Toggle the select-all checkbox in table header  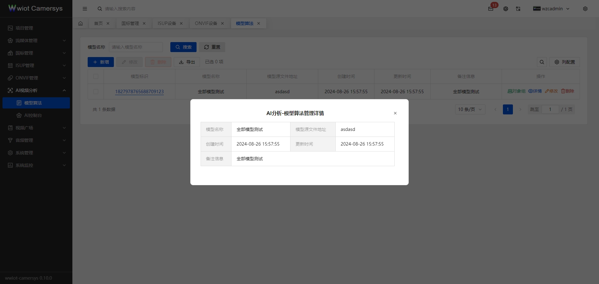point(95,76)
